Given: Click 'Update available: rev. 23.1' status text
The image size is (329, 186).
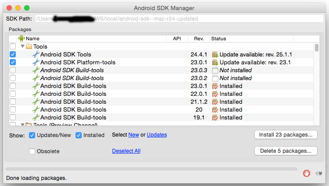Looking at the screenshot, I should pyautogui.click(x=255, y=63).
